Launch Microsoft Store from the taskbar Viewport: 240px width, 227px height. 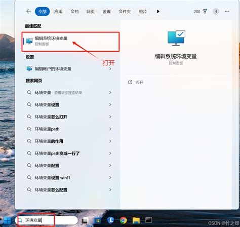[x=97, y=220]
